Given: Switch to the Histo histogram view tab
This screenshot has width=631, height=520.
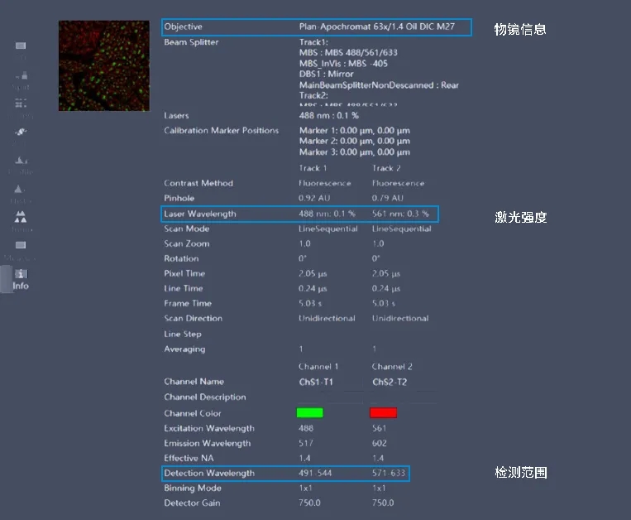Looking at the screenshot, I should (20, 193).
